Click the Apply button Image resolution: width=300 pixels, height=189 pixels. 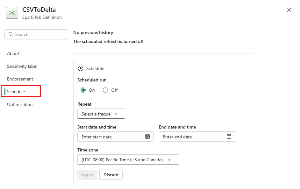(x=87, y=175)
